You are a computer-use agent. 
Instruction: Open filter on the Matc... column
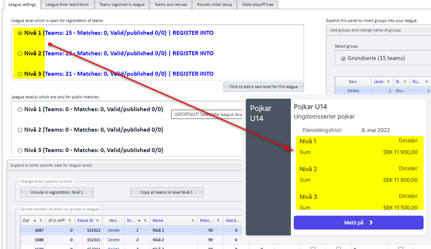click(218, 220)
